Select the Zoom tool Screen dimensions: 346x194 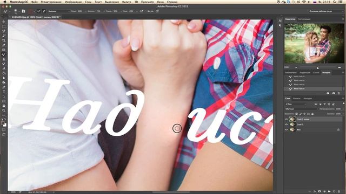pos(4,110)
